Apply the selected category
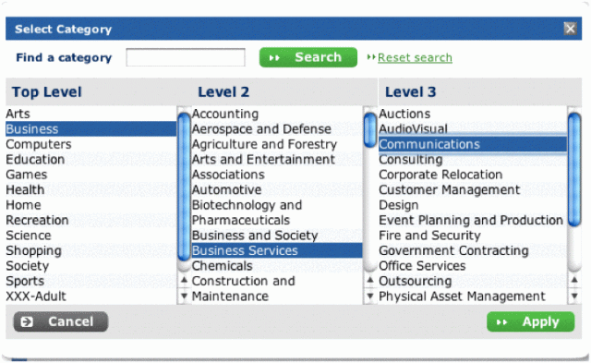This screenshot has width=591, height=363. coord(530,321)
